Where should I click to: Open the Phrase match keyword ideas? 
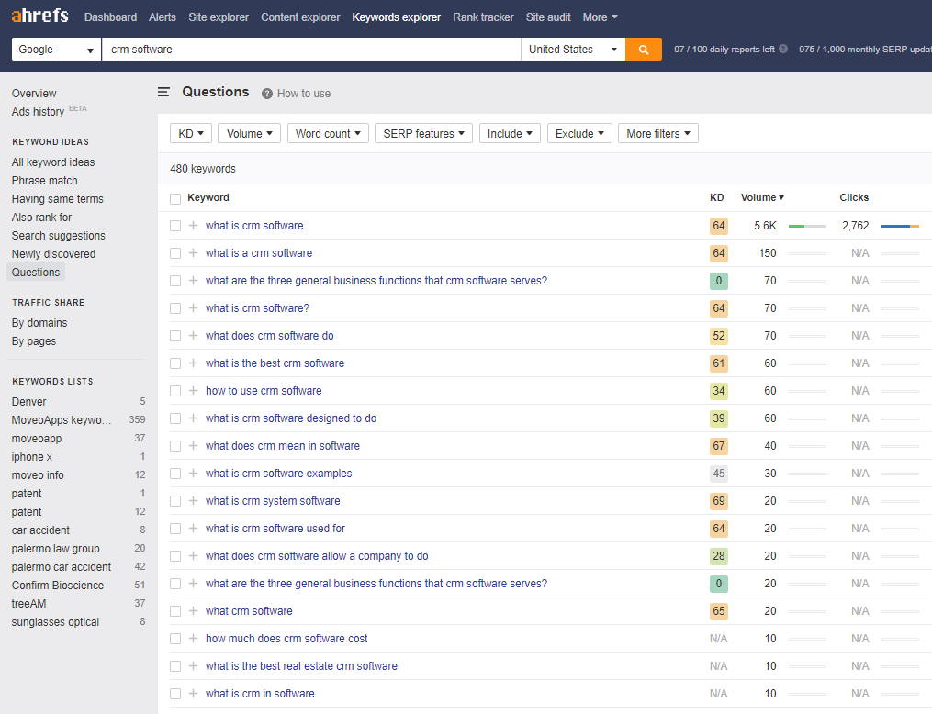coord(45,181)
